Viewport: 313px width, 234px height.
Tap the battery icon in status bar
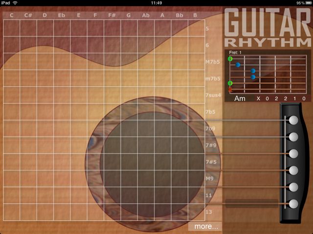click(309, 3)
